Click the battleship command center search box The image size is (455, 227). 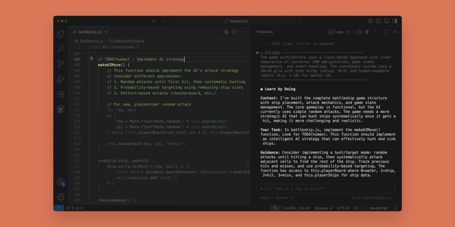click(x=236, y=21)
